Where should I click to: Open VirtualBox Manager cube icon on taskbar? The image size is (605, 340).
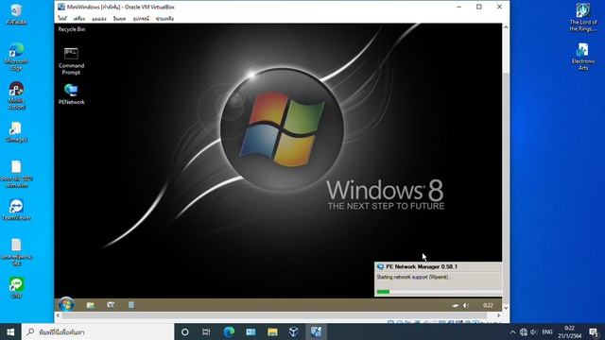coord(294,331)
